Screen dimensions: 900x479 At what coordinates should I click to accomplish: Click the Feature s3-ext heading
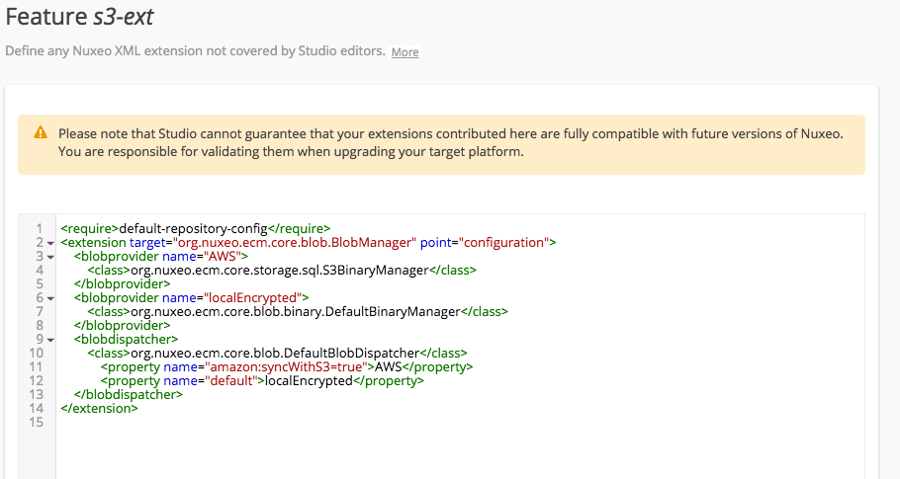click(79, 17)
